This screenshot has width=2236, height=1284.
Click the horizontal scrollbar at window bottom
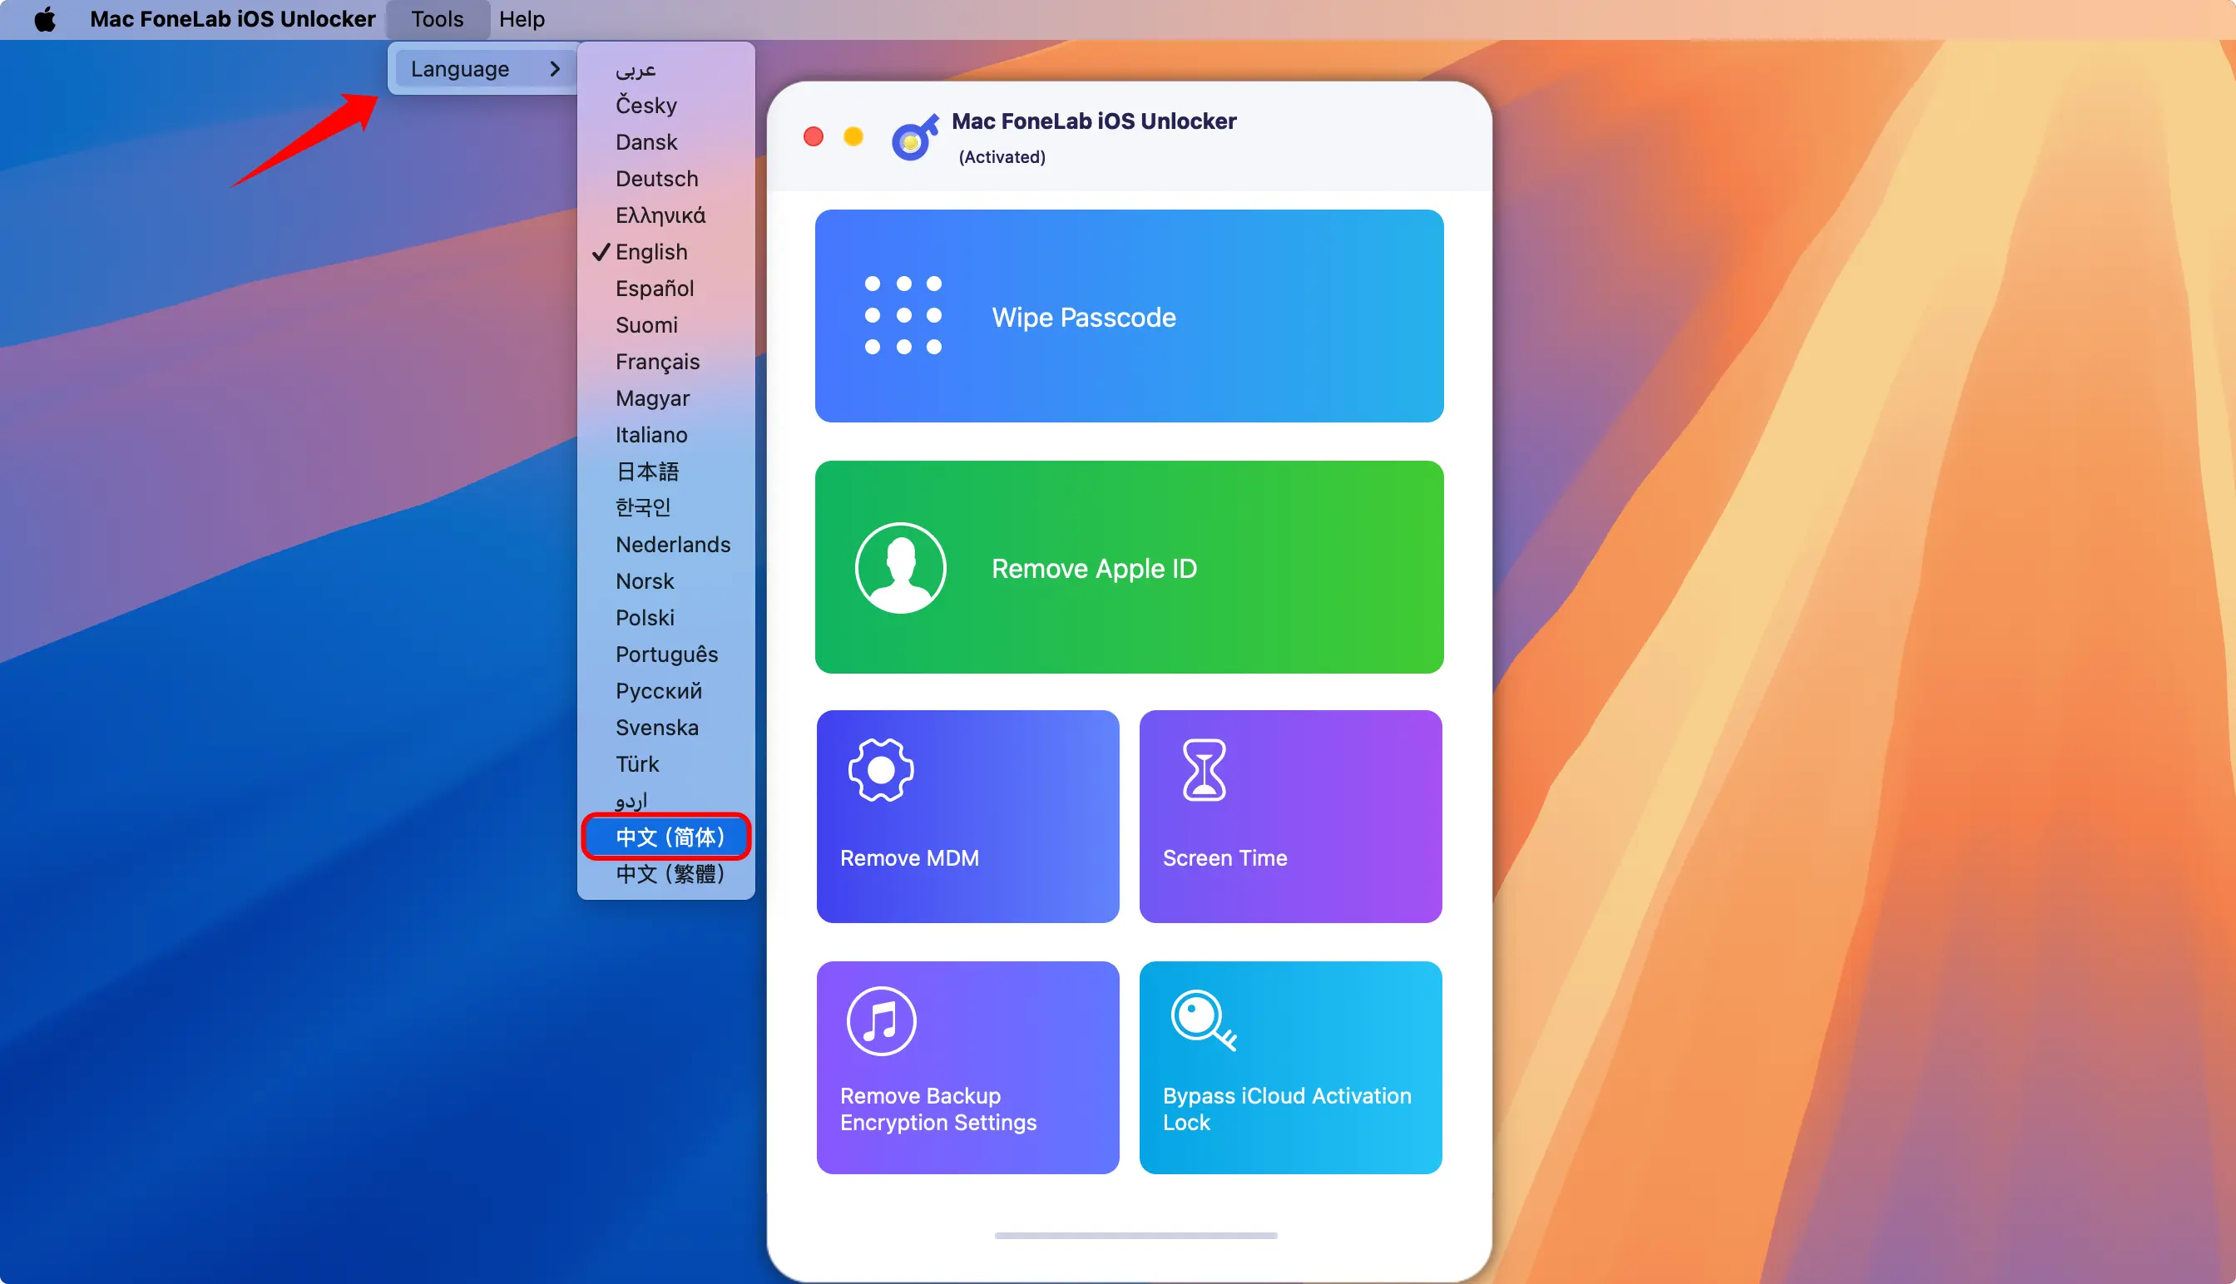[x=1135, y=1236]
